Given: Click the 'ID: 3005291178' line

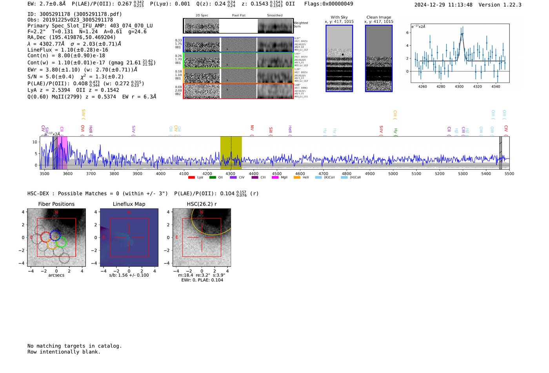Looking at the screenshot, I should point(75,14).
